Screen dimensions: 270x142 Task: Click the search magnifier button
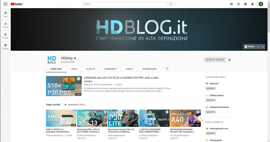[x=171, y=4]
